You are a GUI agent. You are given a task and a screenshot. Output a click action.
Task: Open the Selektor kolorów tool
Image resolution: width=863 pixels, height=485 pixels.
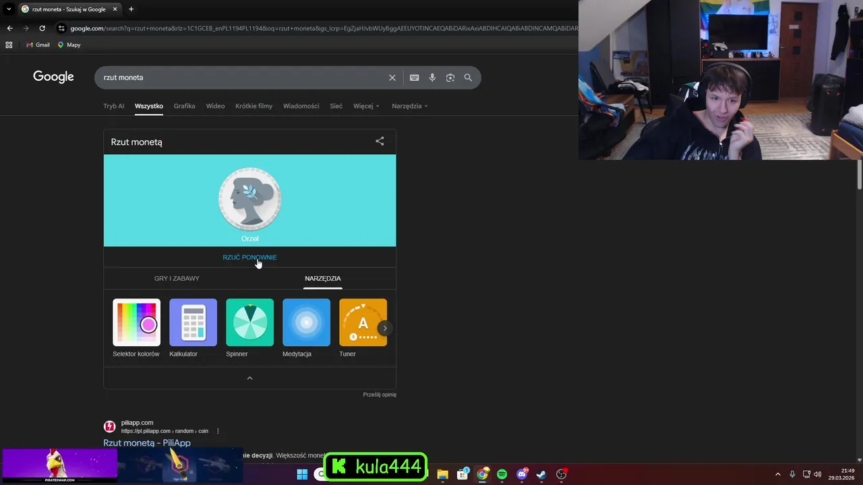[x=136, y=328]
